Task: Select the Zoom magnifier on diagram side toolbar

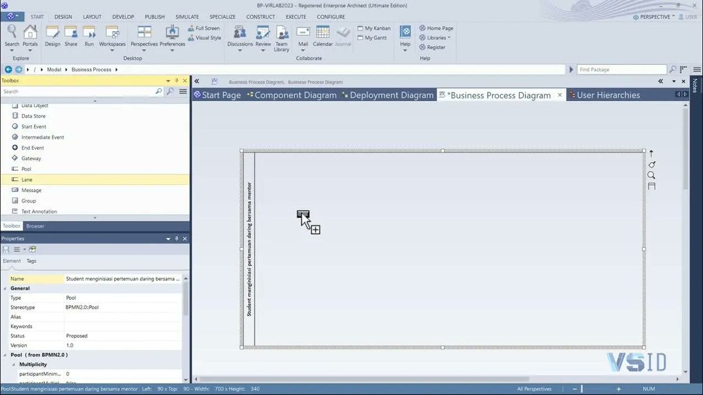Action: pos(651,175)
